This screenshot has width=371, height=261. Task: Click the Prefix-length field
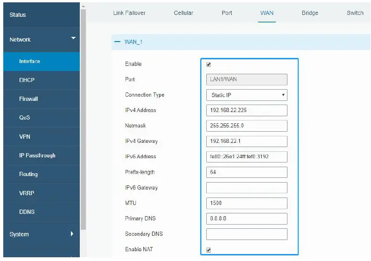tap(247, 172)
